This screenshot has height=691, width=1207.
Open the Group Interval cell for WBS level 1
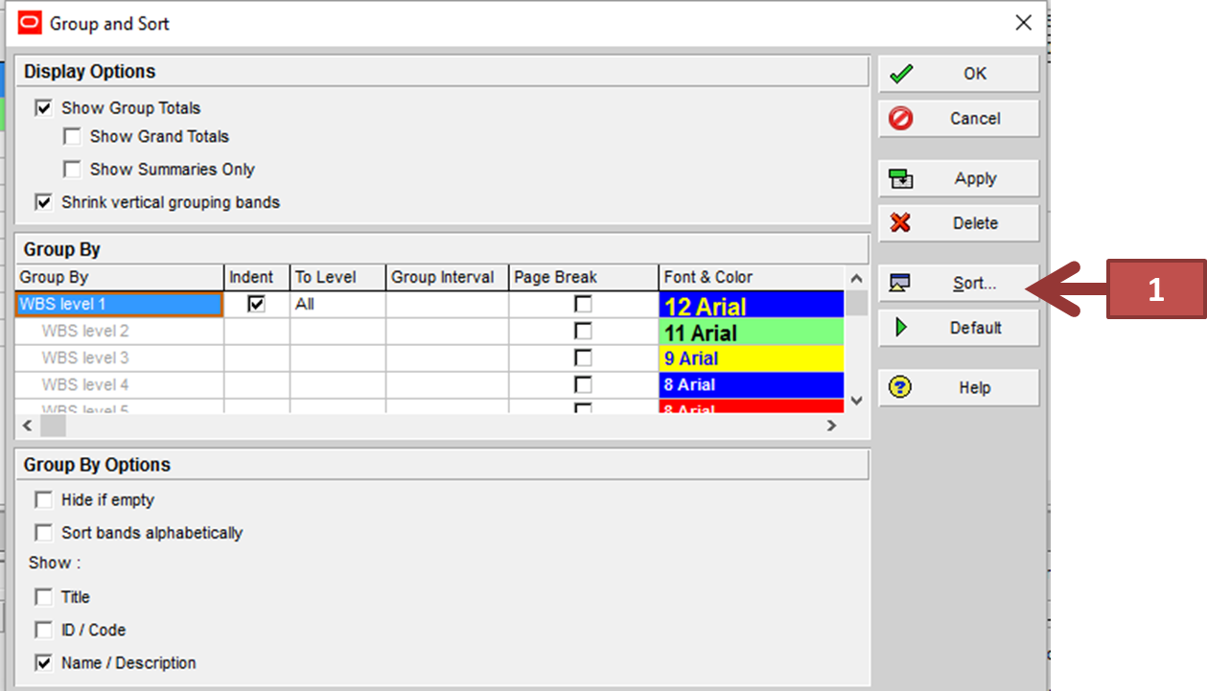[445, 304]
